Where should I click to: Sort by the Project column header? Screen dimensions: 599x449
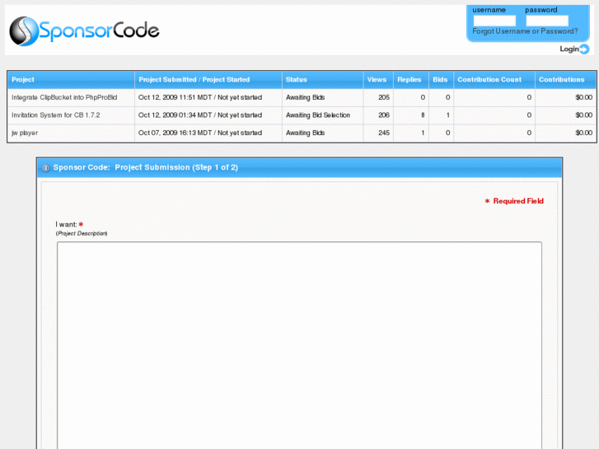coord(23,79)
